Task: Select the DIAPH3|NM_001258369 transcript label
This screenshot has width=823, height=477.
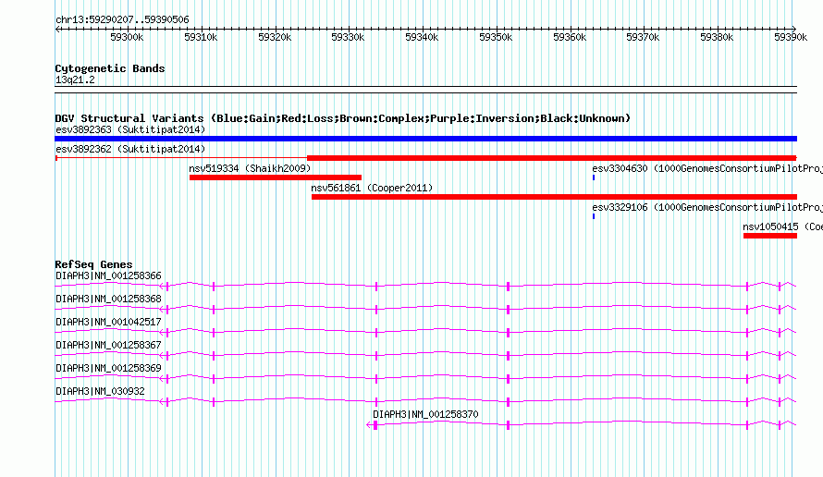Action: 108,368
